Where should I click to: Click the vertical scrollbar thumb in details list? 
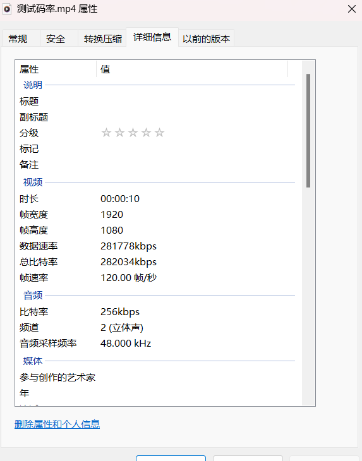pos(308,131)
